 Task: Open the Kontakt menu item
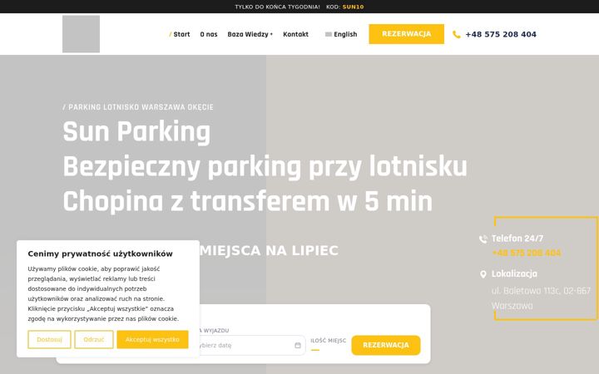[295, 34]
